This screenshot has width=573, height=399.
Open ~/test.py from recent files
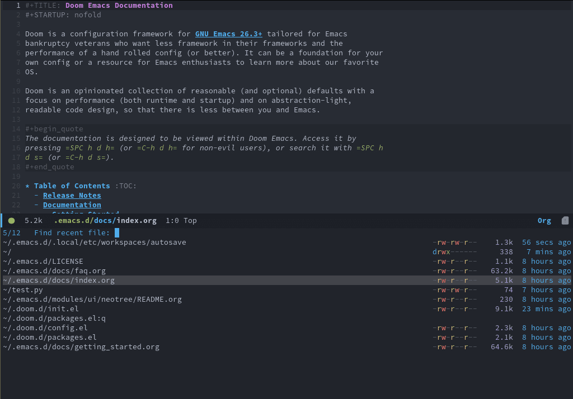coord(23,290)
